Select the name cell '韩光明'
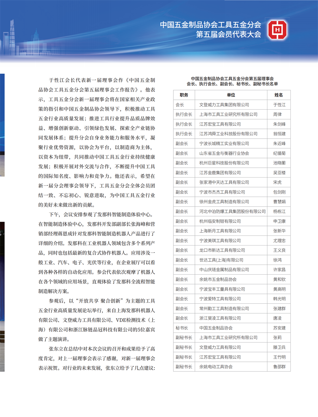Screen dimensions: 318x417 click(280, 299)
